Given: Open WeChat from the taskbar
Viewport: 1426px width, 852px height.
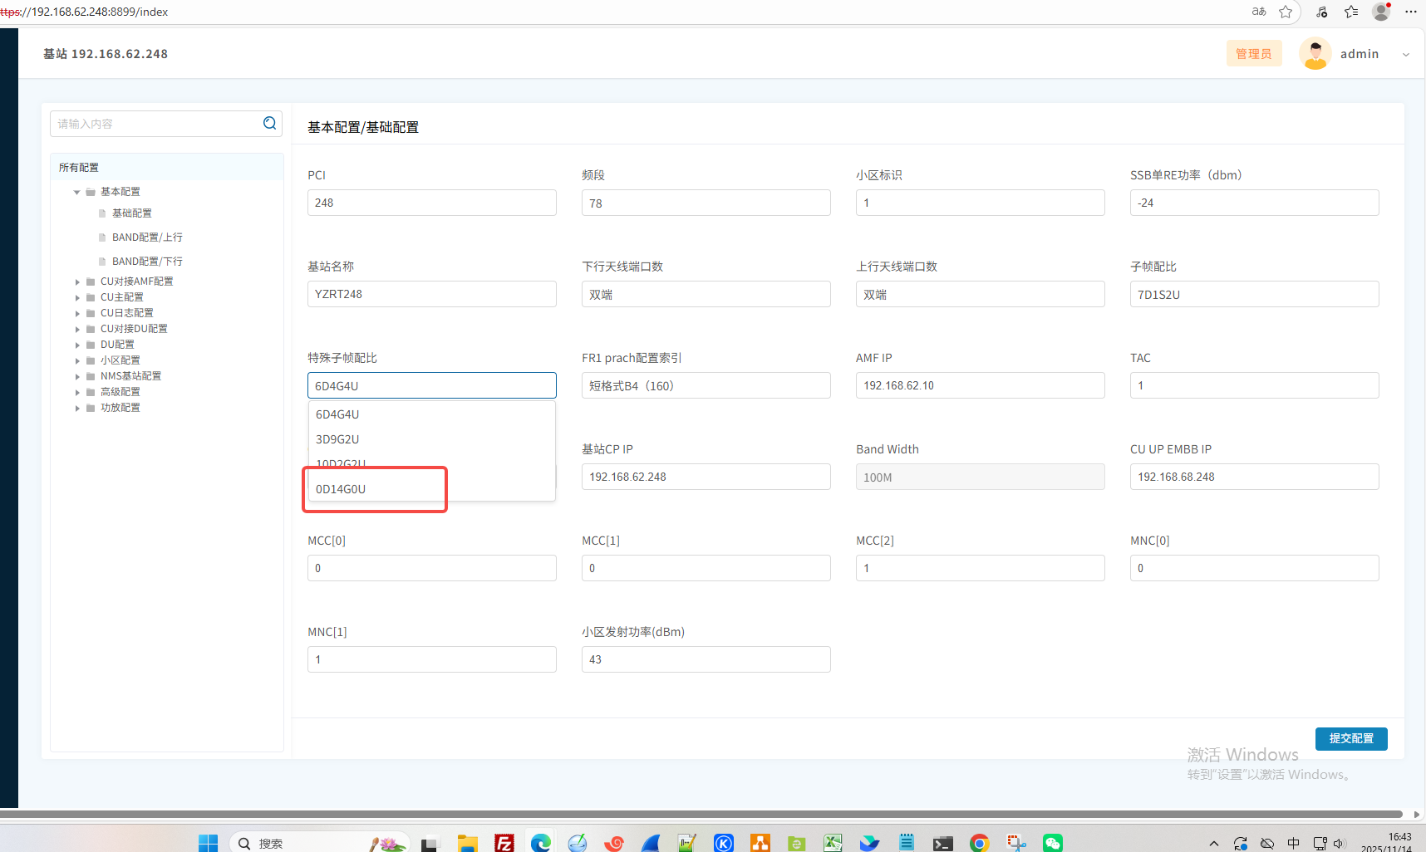Looking at the screenshot, I should point(1053,843).
